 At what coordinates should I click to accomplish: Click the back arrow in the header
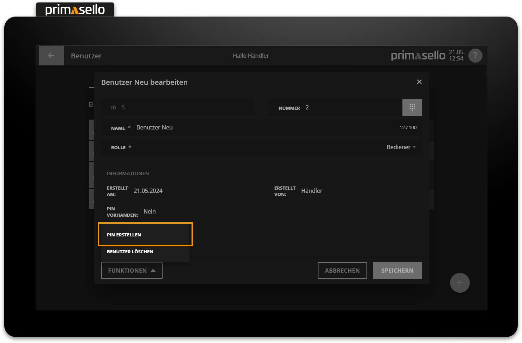coord(51,55)
